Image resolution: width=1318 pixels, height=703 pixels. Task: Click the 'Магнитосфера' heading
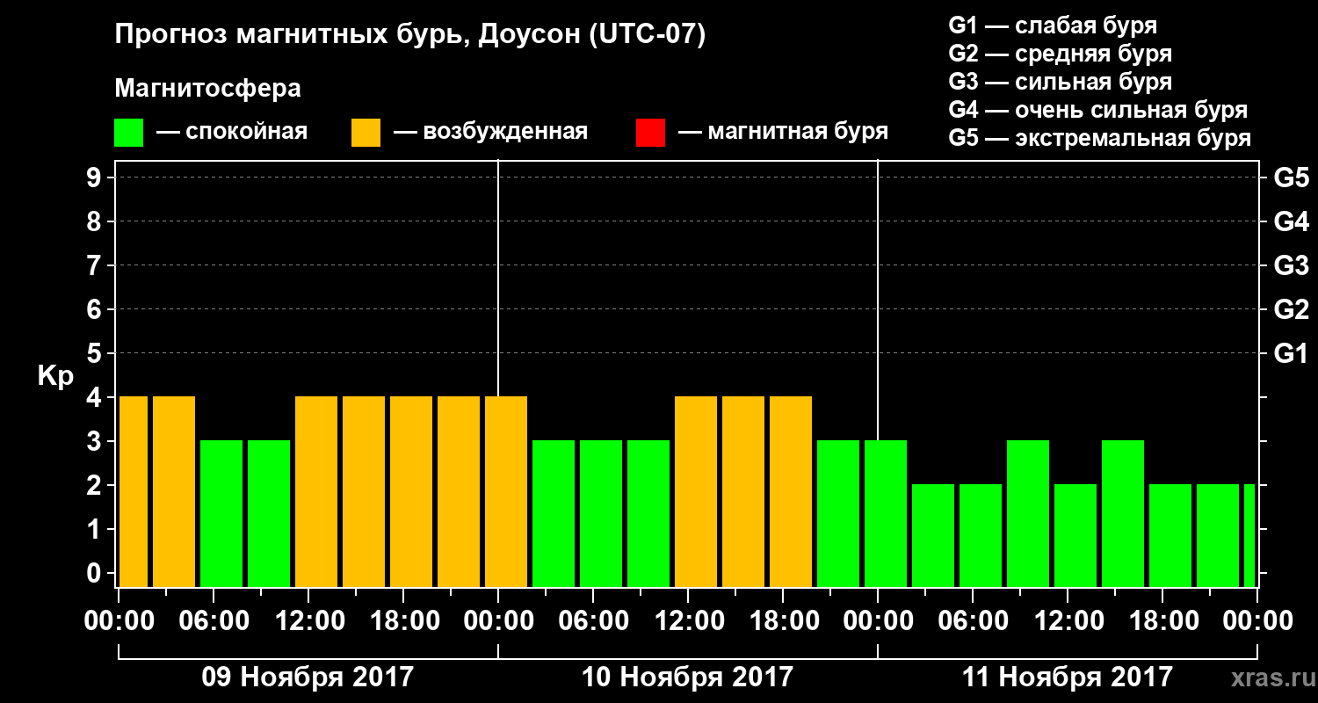coord(207,89)
